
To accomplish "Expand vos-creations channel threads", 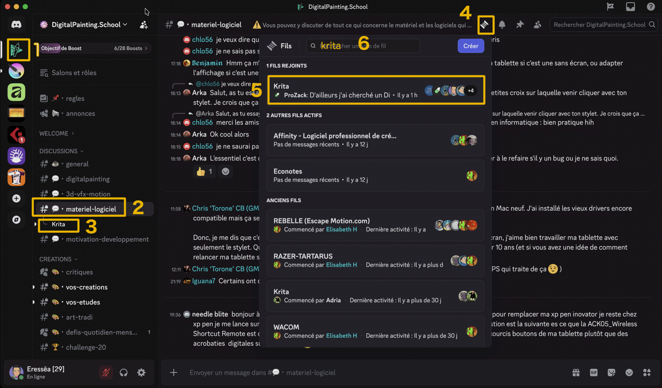I will (x=34, y=287).
